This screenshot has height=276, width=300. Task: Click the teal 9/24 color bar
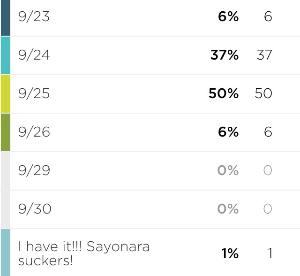6,55
